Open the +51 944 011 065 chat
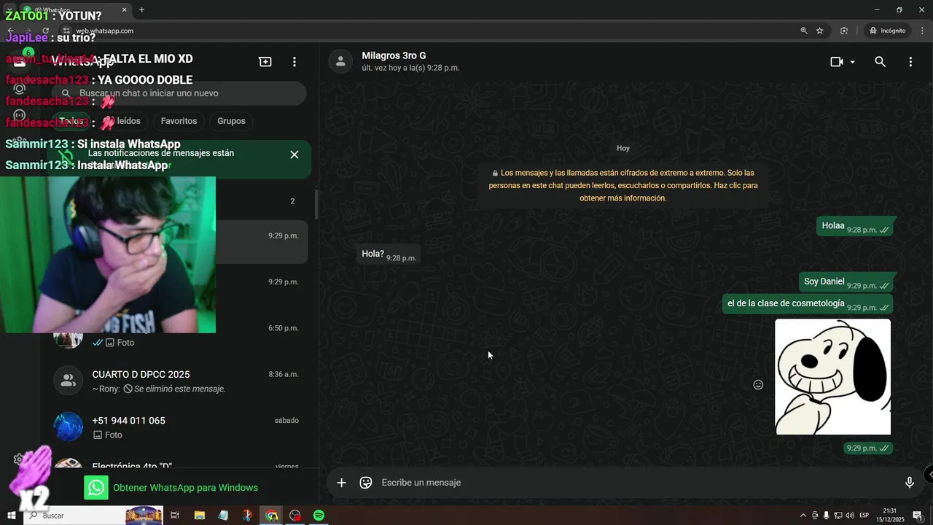Viewport: 933px width, 525px height. [179, 427]
